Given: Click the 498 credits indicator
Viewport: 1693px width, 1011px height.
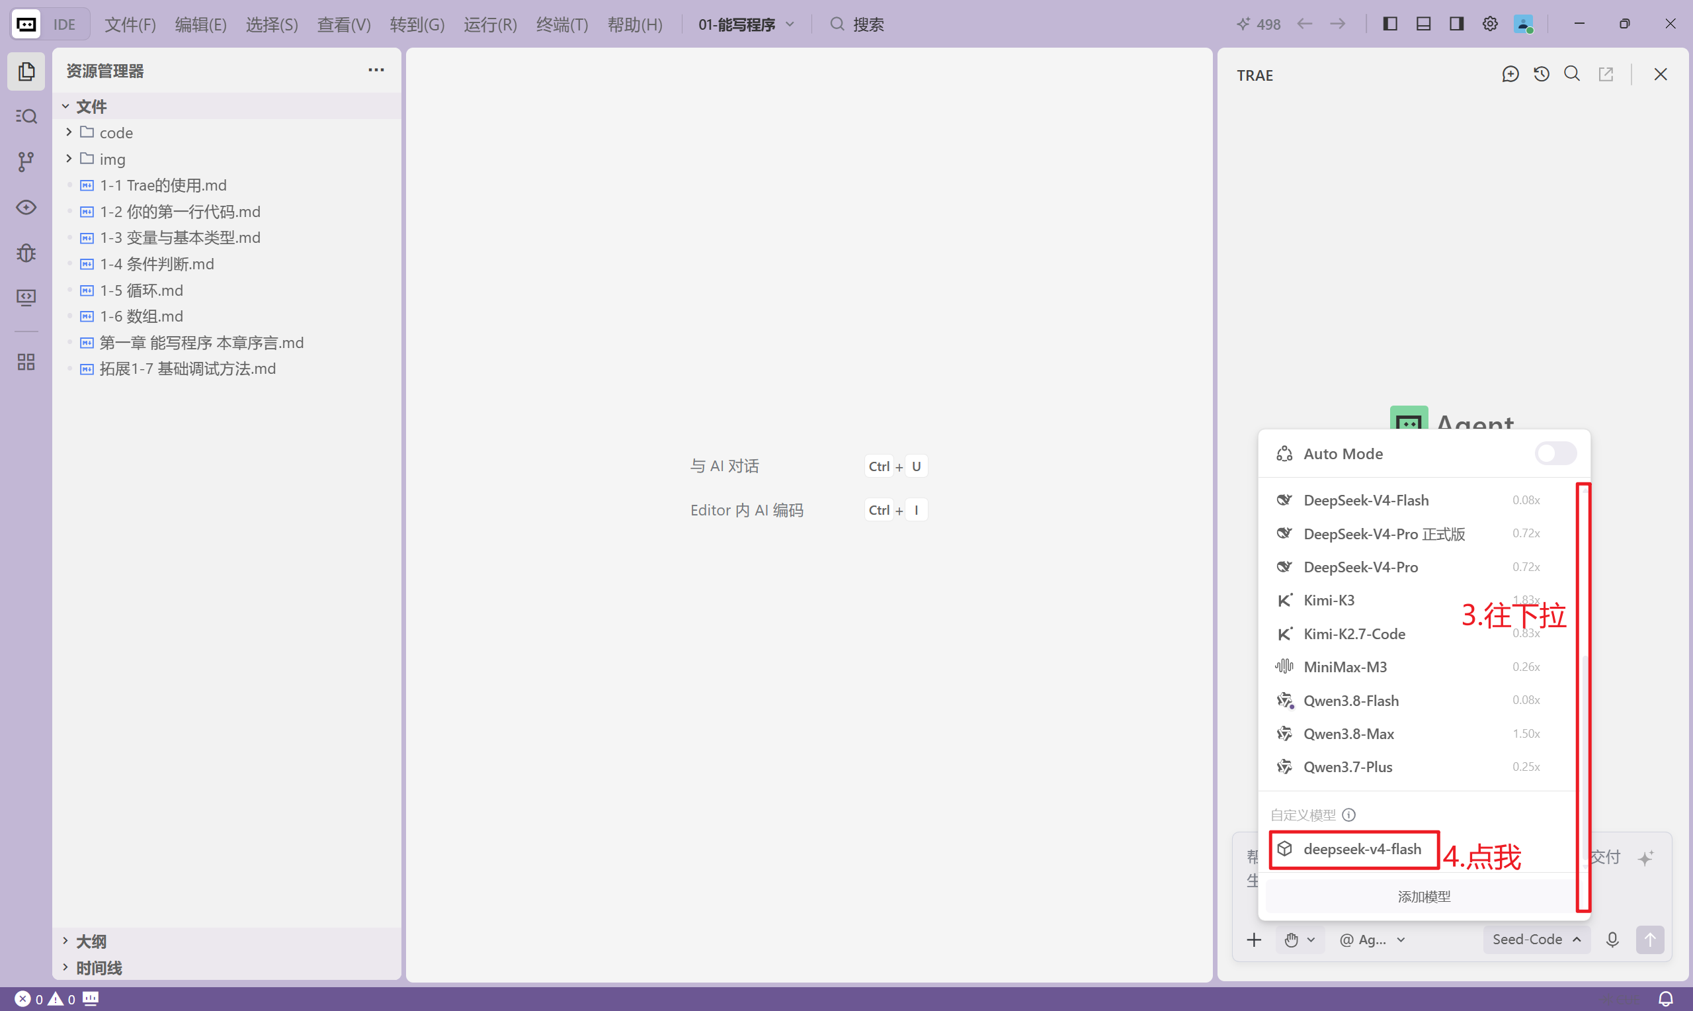Looking at the screenshot, I should tap(1259, 24).
